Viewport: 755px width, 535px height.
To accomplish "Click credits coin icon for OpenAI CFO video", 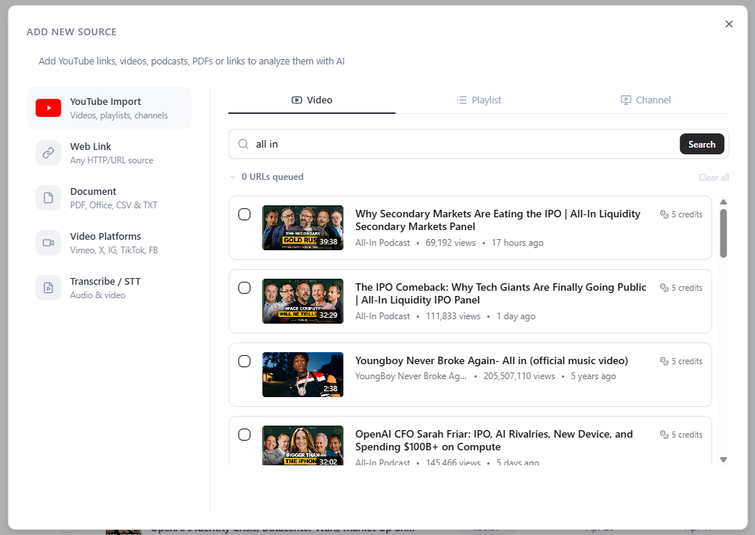I will pyautogui.click(x=664, y=435).
